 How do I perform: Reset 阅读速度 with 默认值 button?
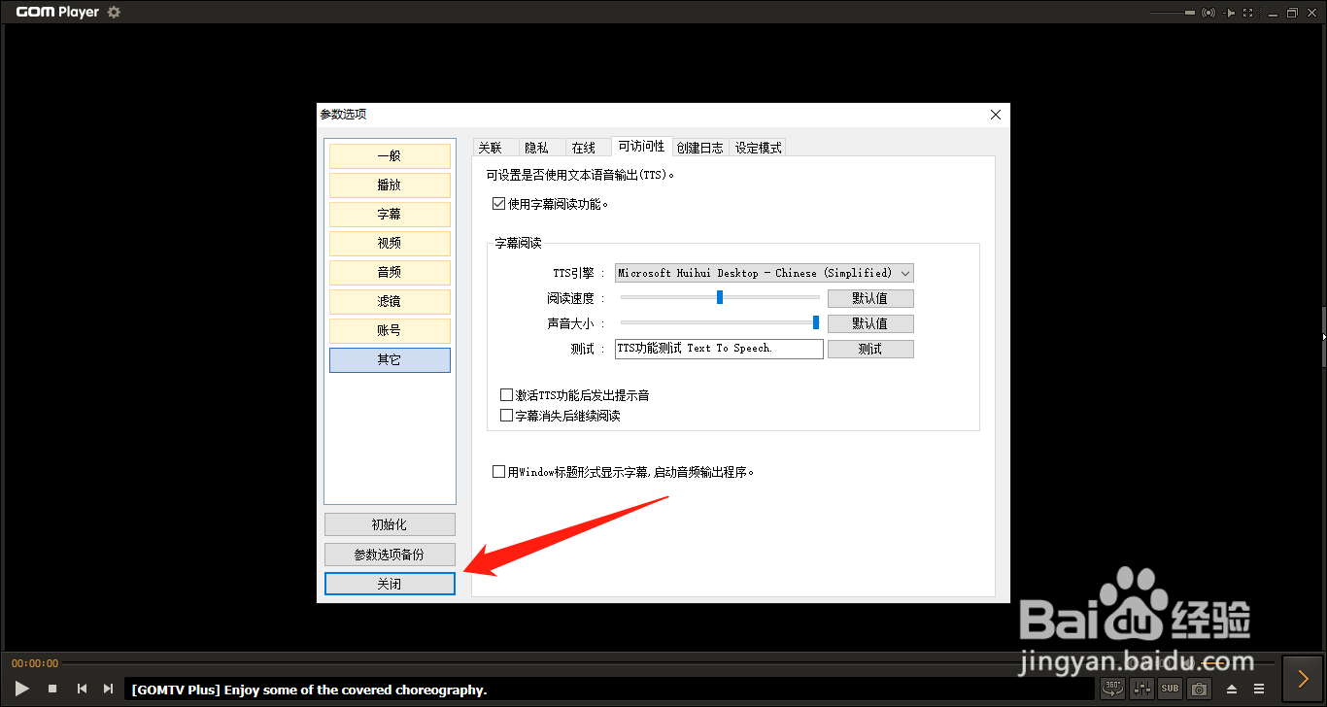pos(870,298)
